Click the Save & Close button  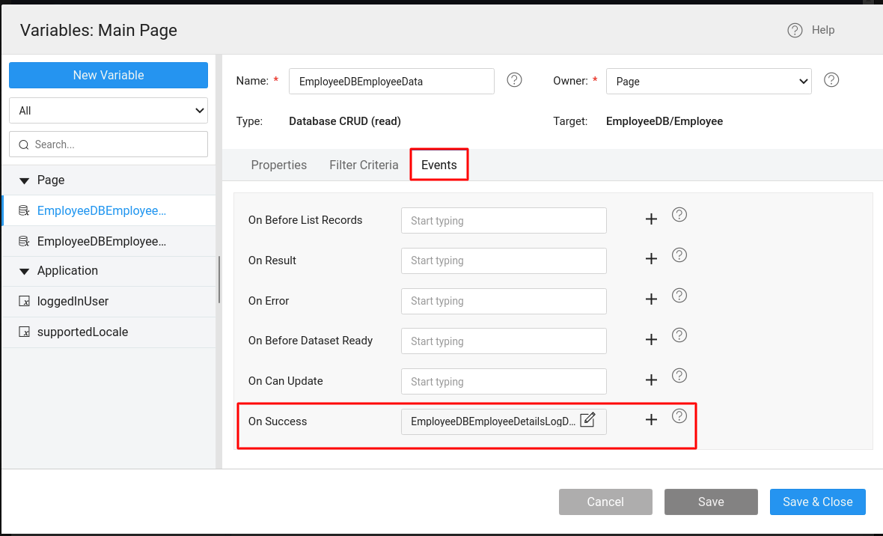click(x=817, y=502)
